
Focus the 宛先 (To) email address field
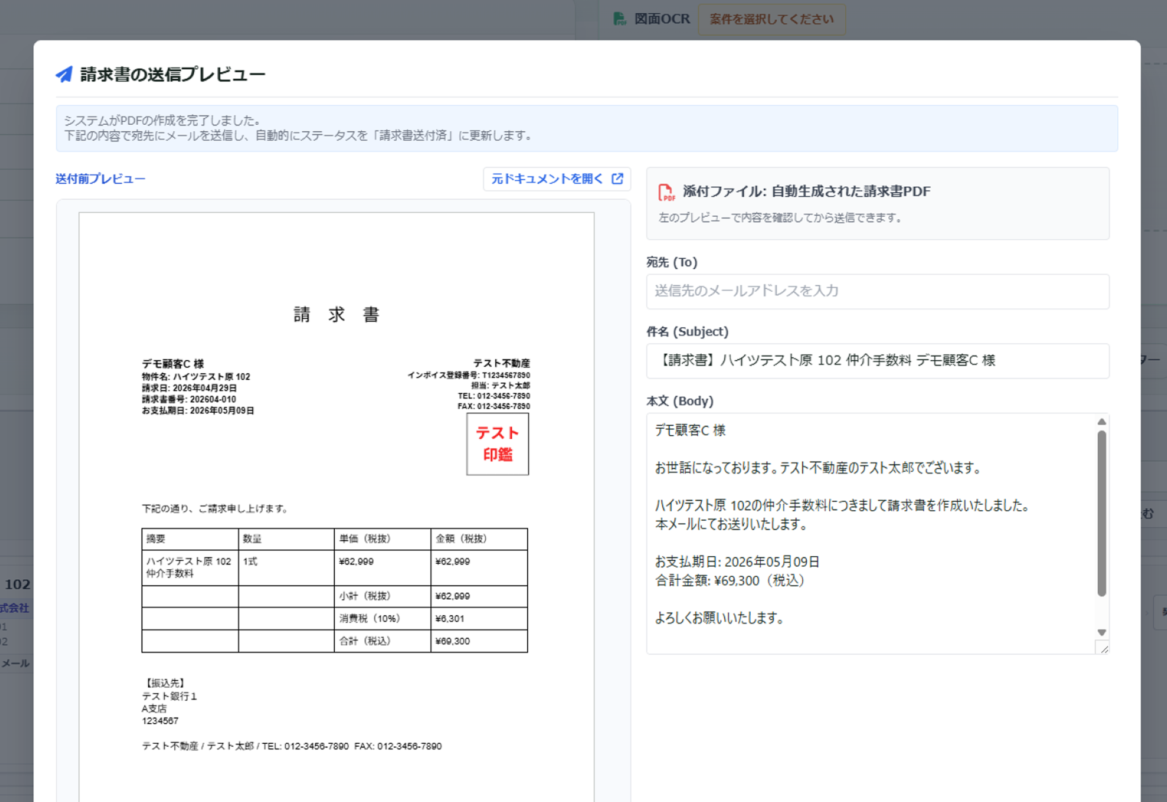click(877, 291)
